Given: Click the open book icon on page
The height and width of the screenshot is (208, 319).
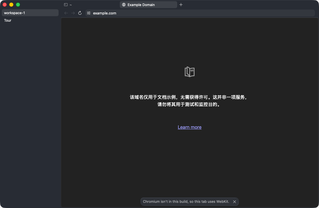Looking at the screenshot, I should 190,72.
